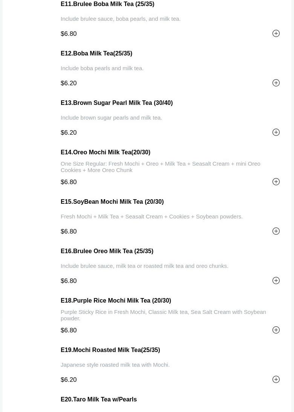The width and height of the screenshot is (294, 412).
Task: Tap the plus icon for E14 Oreo Mochi
Action: (x=276, y=182)
